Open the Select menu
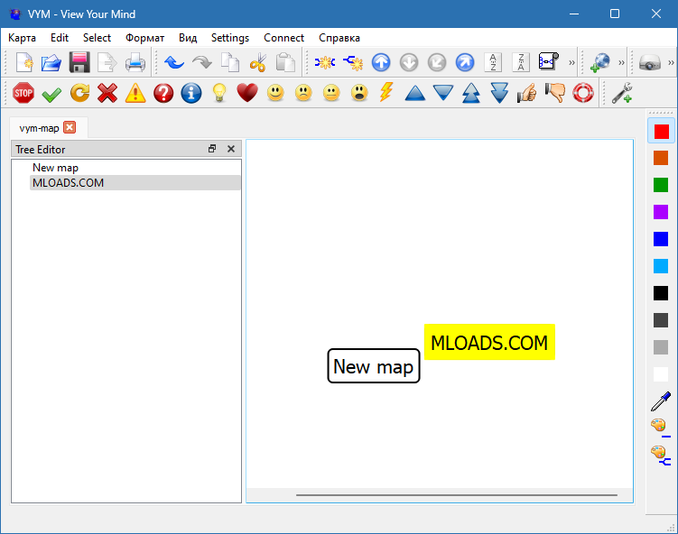This screenshot has height=534, width=678. pos(97,38)
